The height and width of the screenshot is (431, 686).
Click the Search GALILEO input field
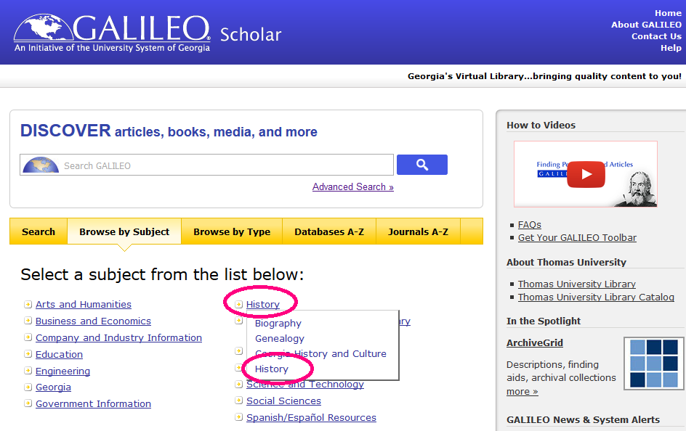pyautogui.click(x=206, y=165)
